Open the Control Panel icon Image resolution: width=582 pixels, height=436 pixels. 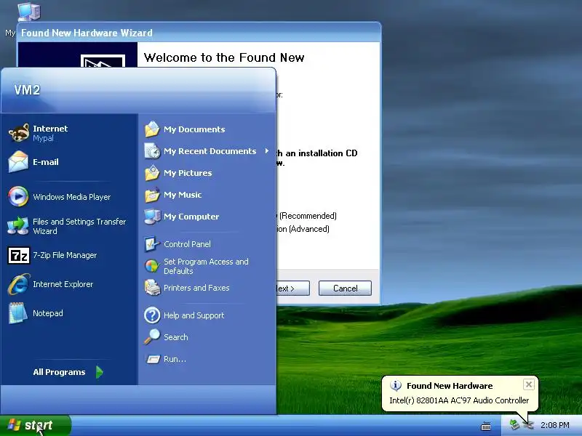[x=152, y=244]
